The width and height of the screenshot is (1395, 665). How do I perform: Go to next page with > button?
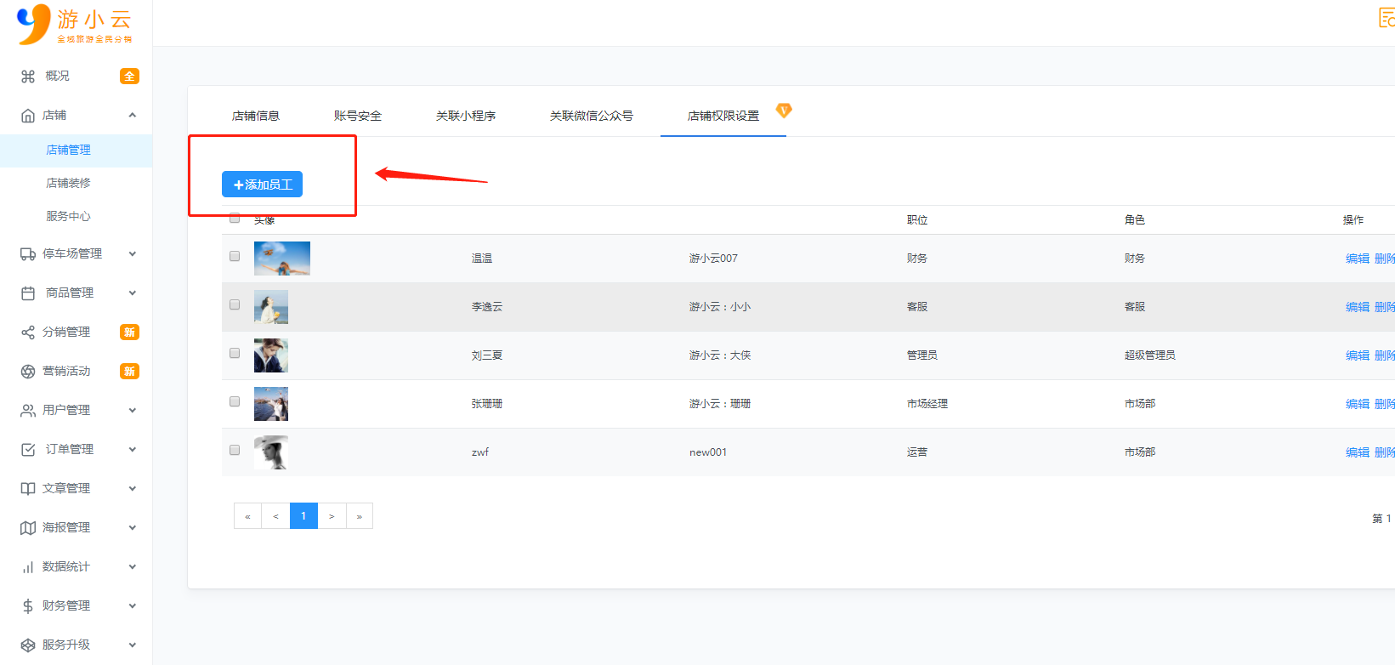(x=332, y=516)
